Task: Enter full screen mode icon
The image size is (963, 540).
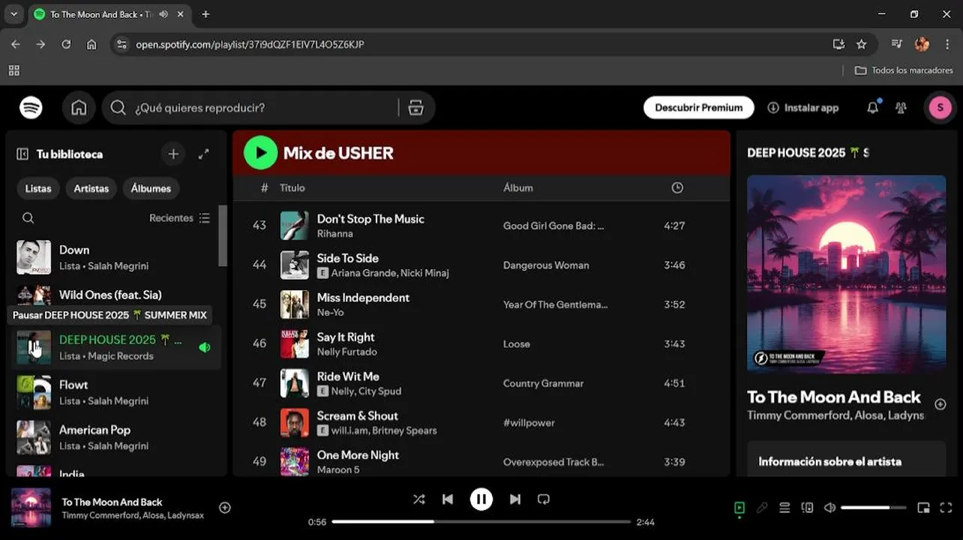Action: tap(946, 508)
